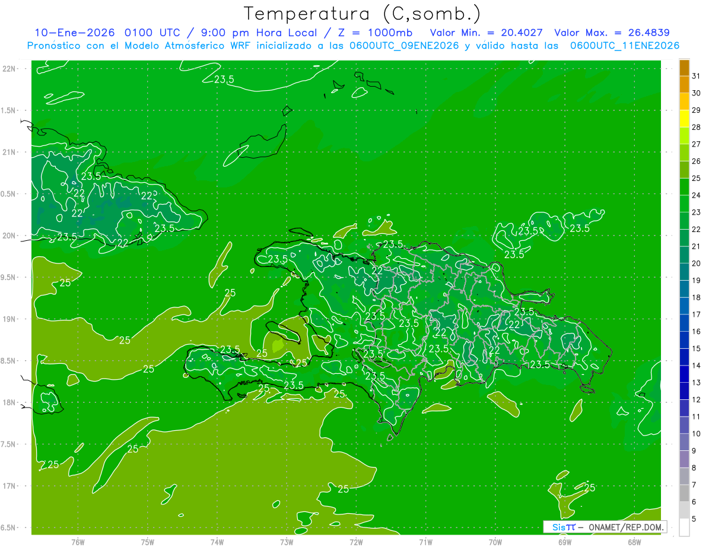
Task: Click the '20N' latitude axis label
Action: click(x=9, y=236)
